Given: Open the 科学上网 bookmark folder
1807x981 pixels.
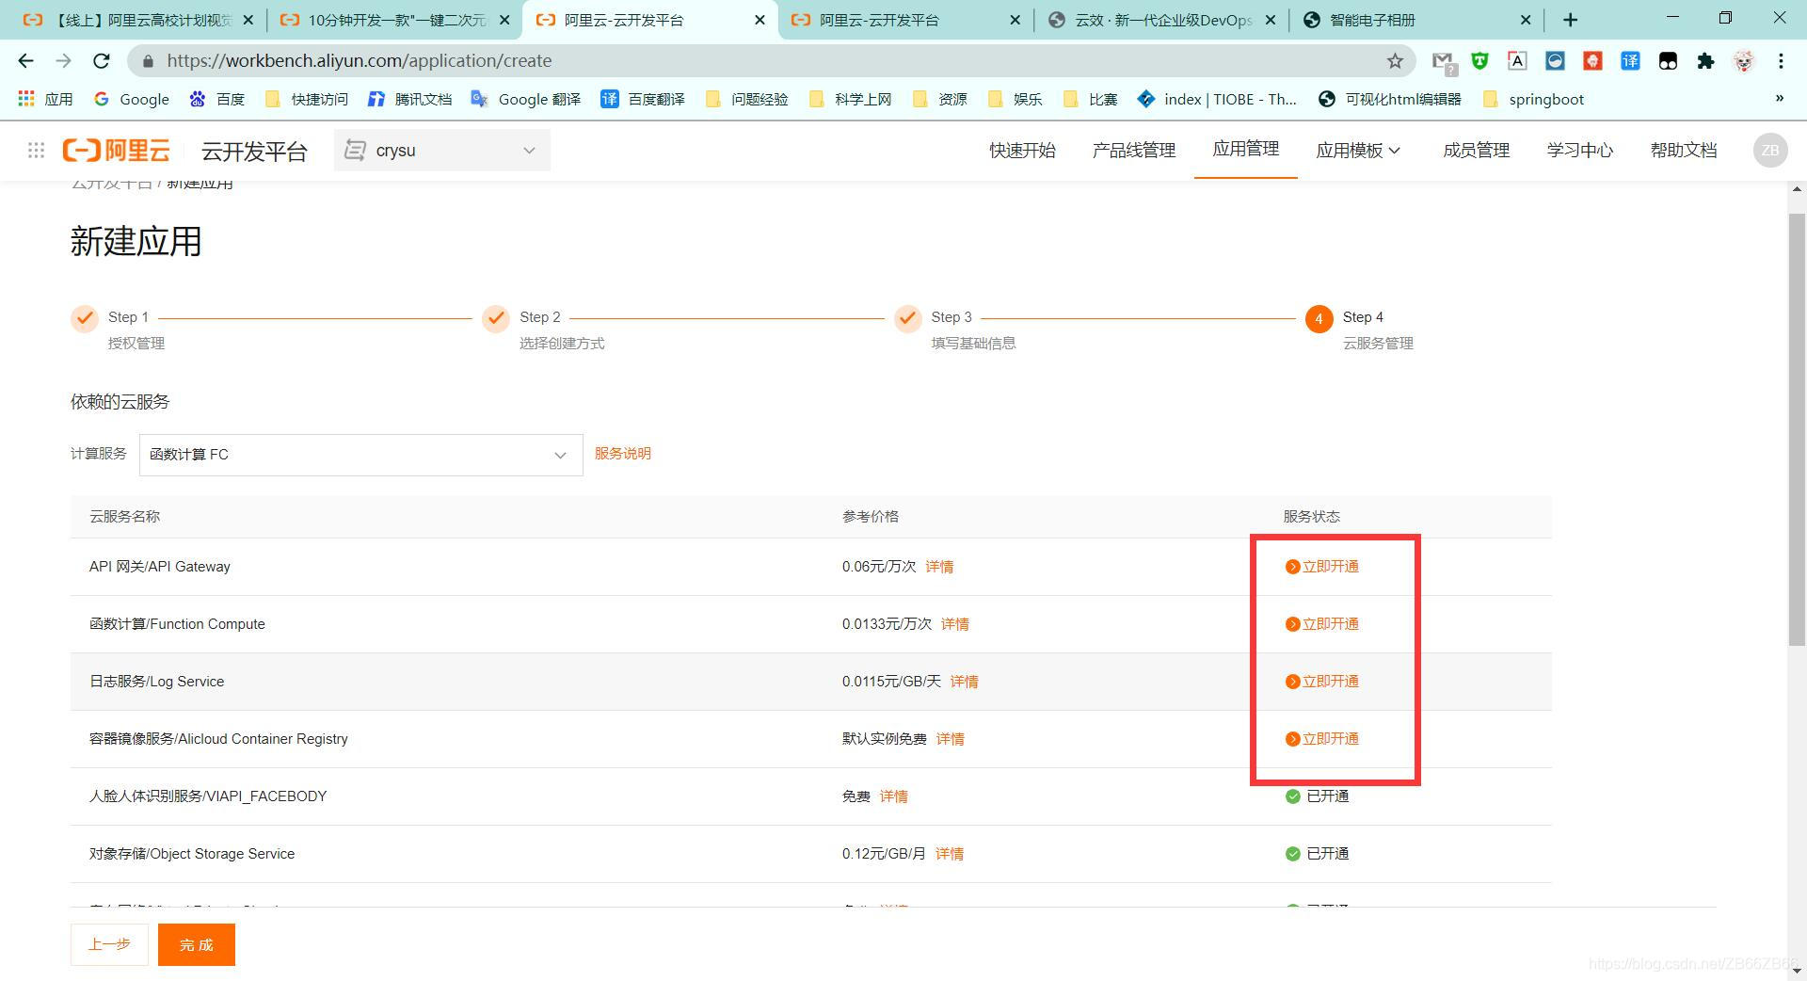Looking at the screenshot, I should (850, 99).
